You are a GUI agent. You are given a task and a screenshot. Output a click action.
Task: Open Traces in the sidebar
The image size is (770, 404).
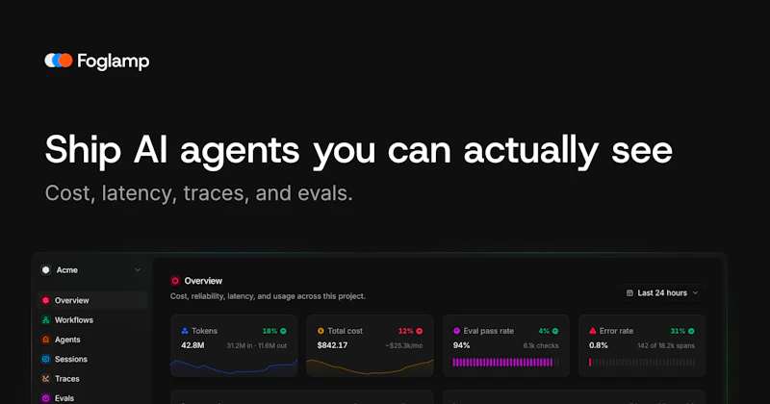click(x=92, y=379)
